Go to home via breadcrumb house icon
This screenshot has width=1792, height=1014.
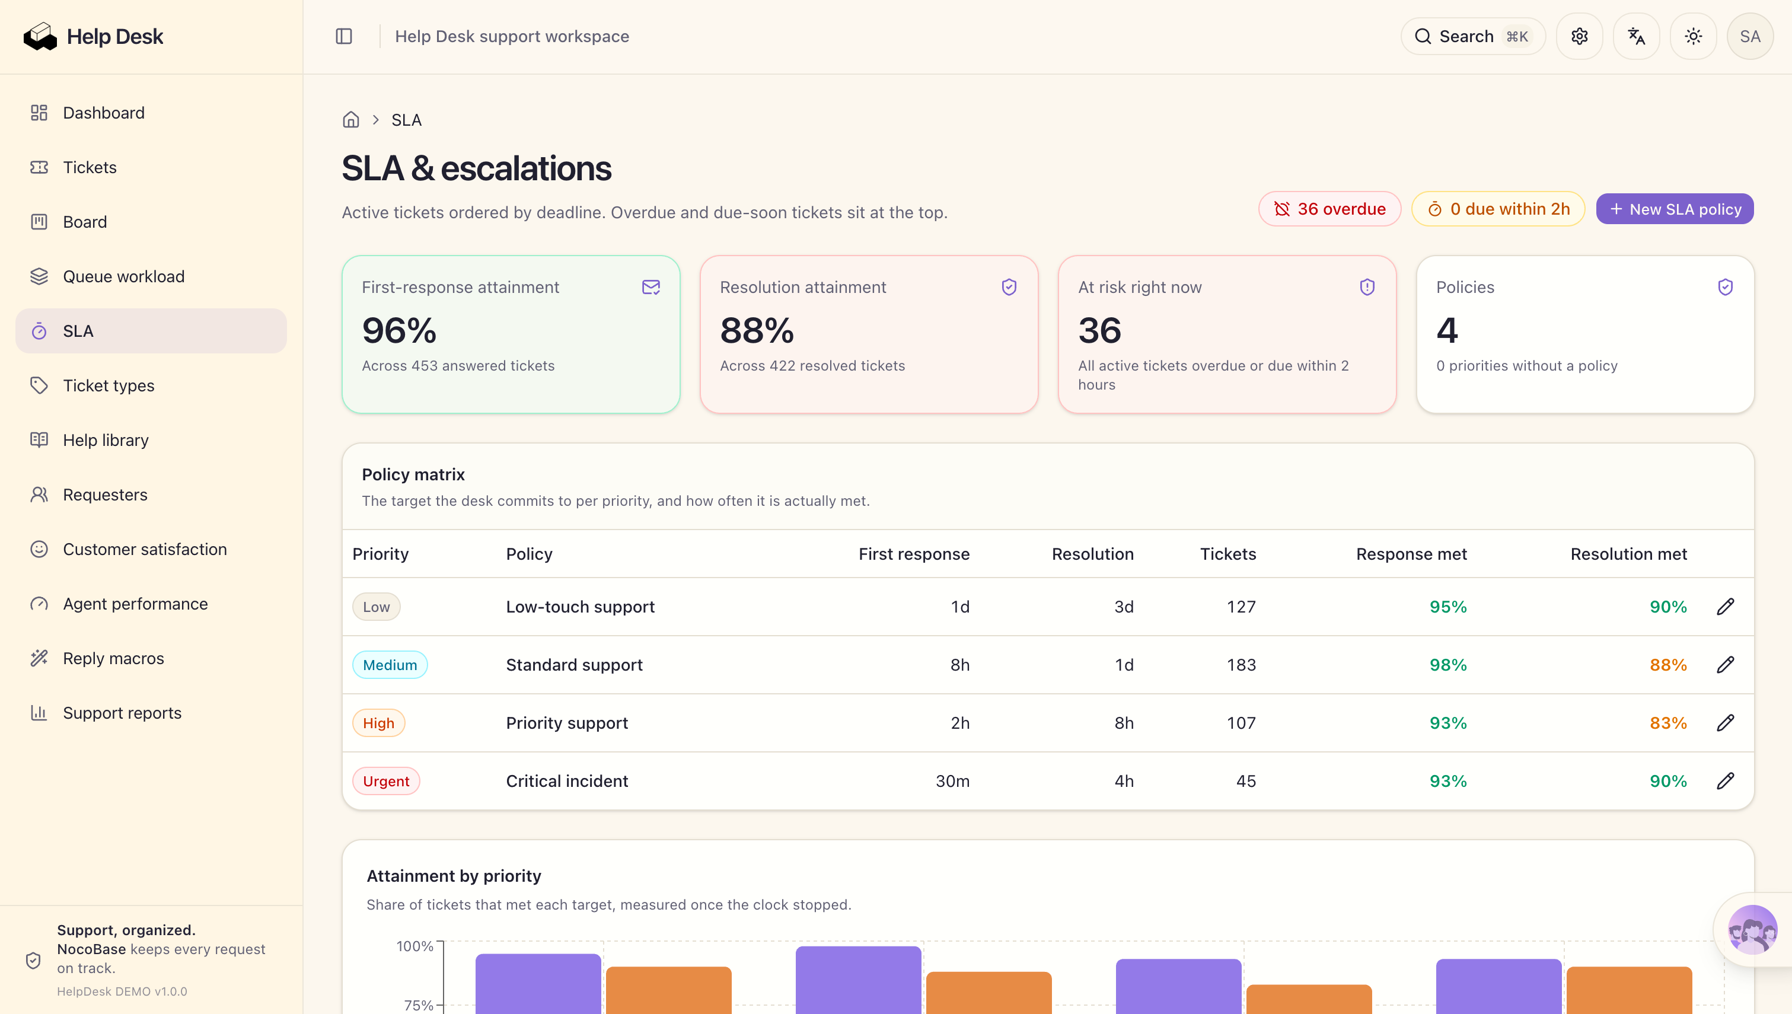click(x=351, y=120)
